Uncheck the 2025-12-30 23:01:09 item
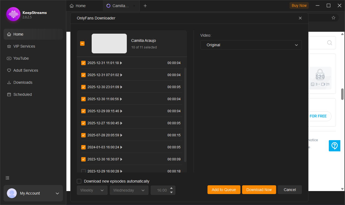The height and width of the screenshot is (205, 345). pyautogui.click(x=83, y=87)
